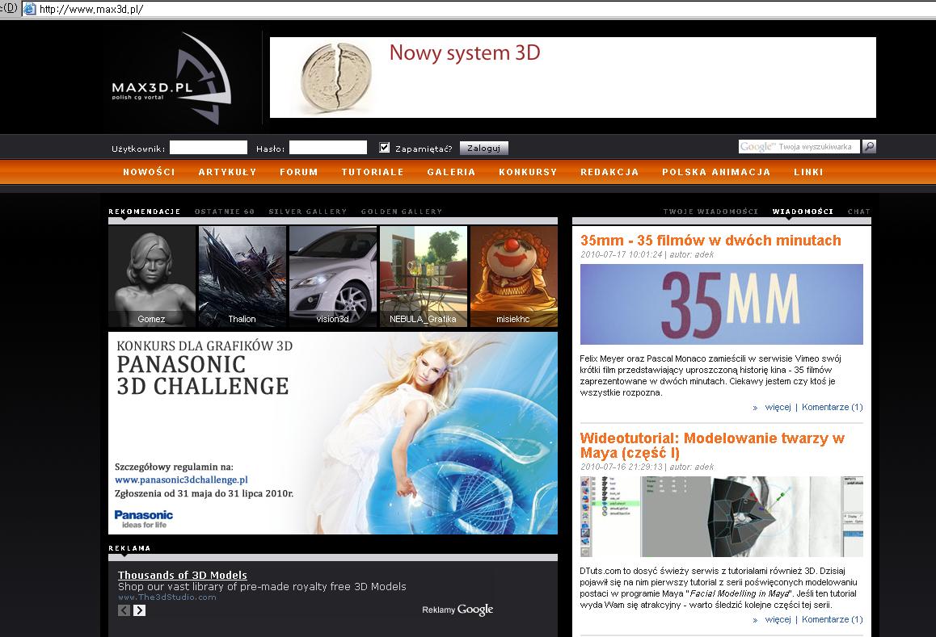This screenshot has height=637, width=936.
Task: Switch to the Ostatnie 60 tab
Action: point(225,212)
